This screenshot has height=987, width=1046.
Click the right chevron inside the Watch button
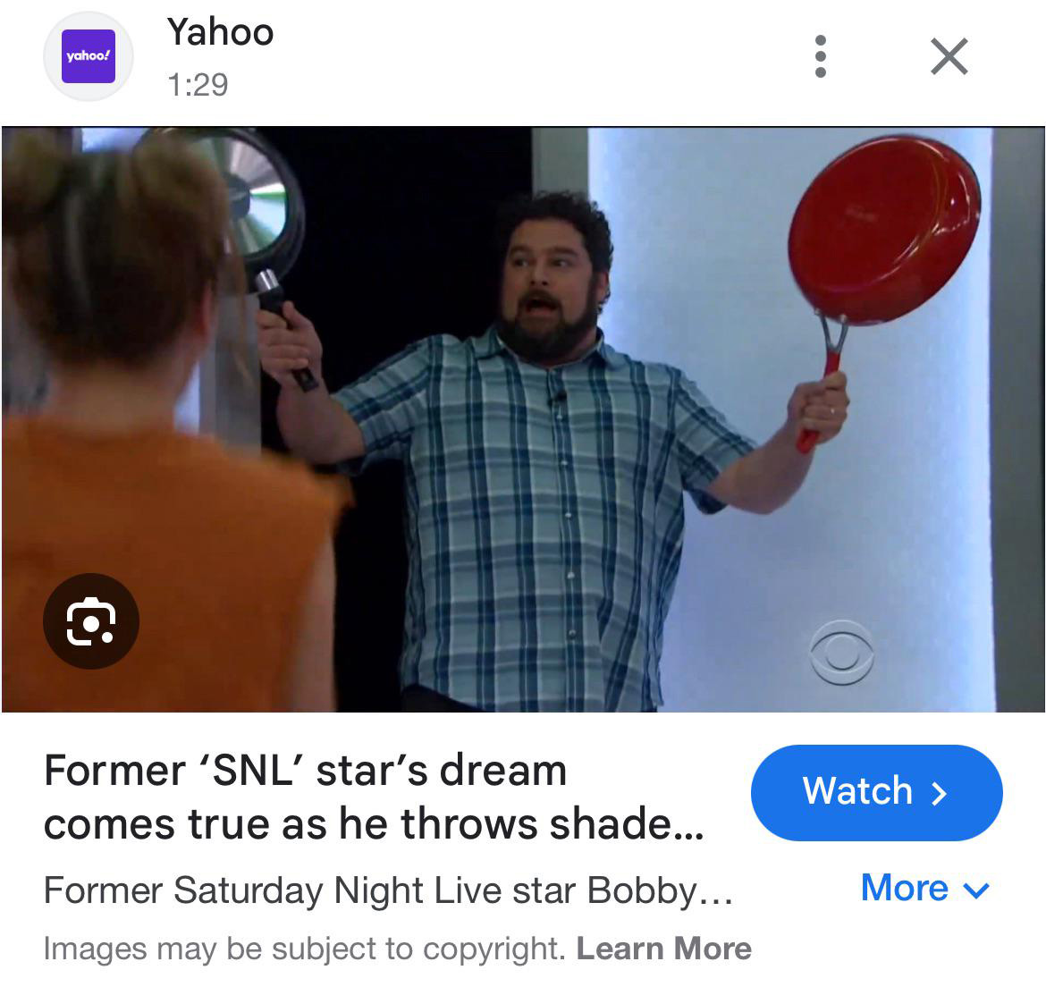tap(940, 793)
